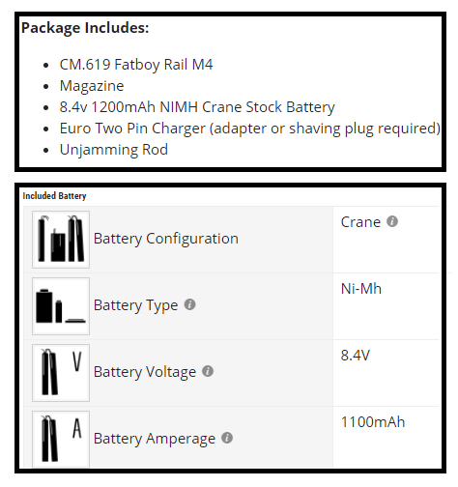Click the 1100mAh amperage value
458x487 pixels.
pos(373,422)
